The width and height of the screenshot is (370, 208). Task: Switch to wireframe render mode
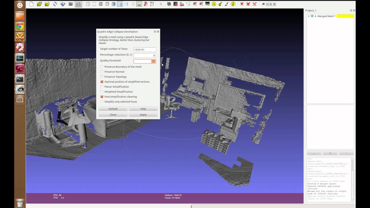tap(101, 4)
